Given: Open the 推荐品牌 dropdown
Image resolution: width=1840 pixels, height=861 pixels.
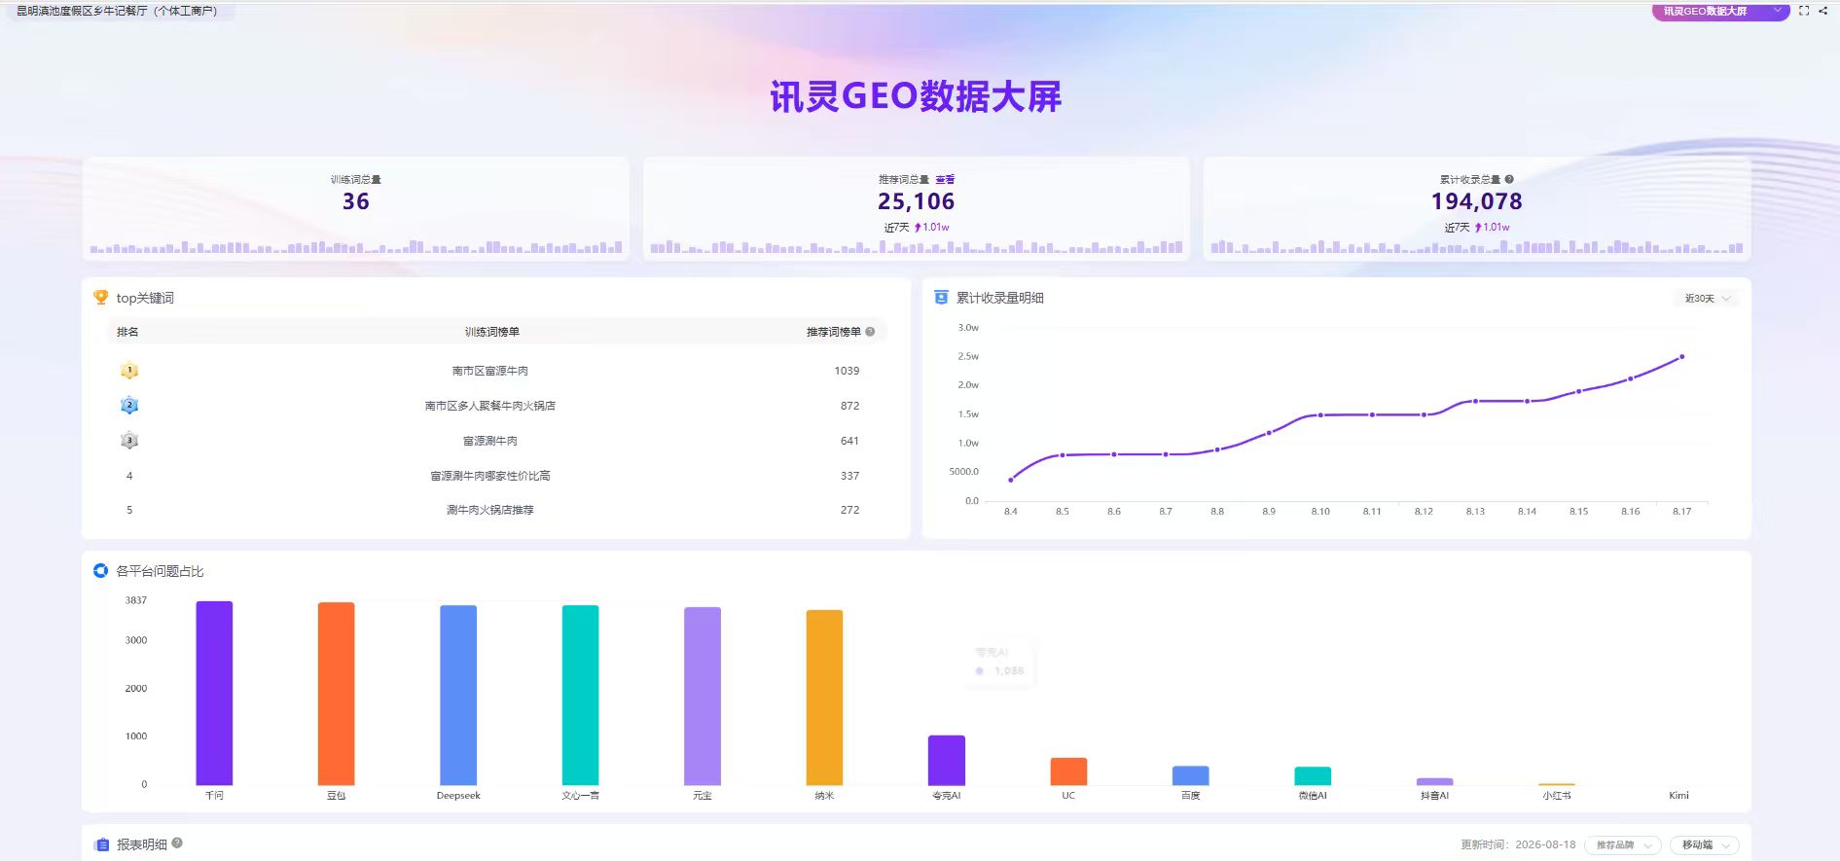Looking at the screenshot, I should pos(1623,845).
